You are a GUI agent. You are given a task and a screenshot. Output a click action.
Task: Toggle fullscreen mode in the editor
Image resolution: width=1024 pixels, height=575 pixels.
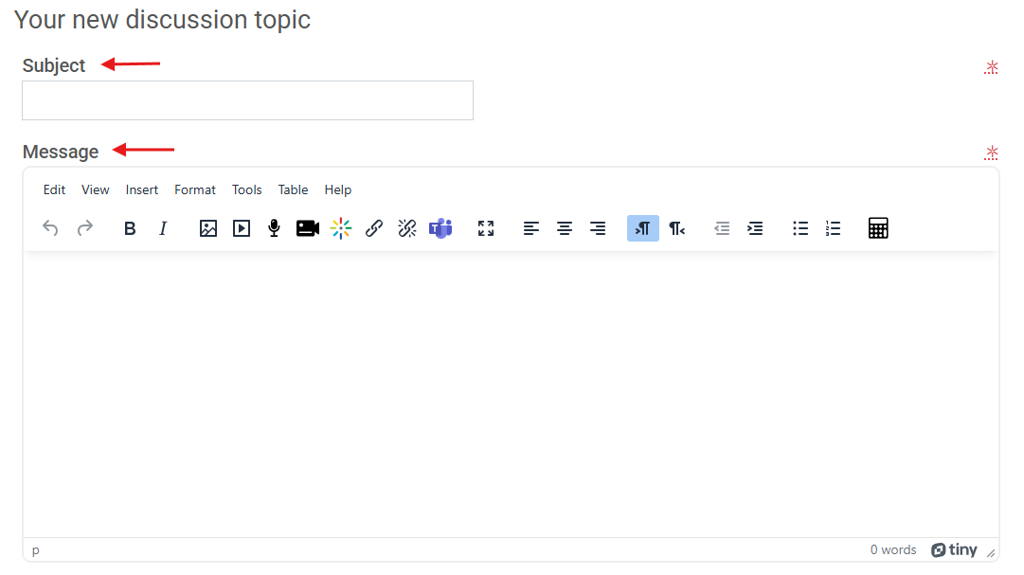pos(486,228)
